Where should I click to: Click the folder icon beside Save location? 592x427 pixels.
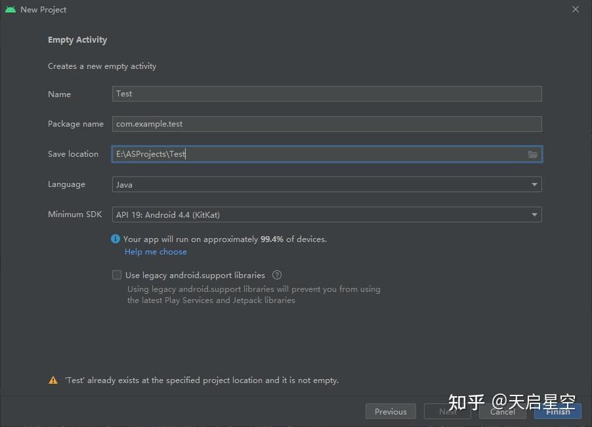(x=533, y=154)
